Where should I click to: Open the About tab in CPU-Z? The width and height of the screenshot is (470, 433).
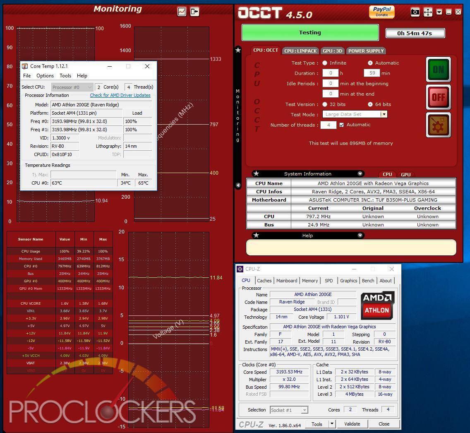(x=386, y=281)
